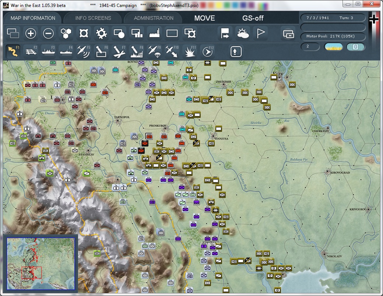Select F9 air transport parachute mode
Image resolution: width=383 pixels, height=296 pixels.
click(154, 51)
